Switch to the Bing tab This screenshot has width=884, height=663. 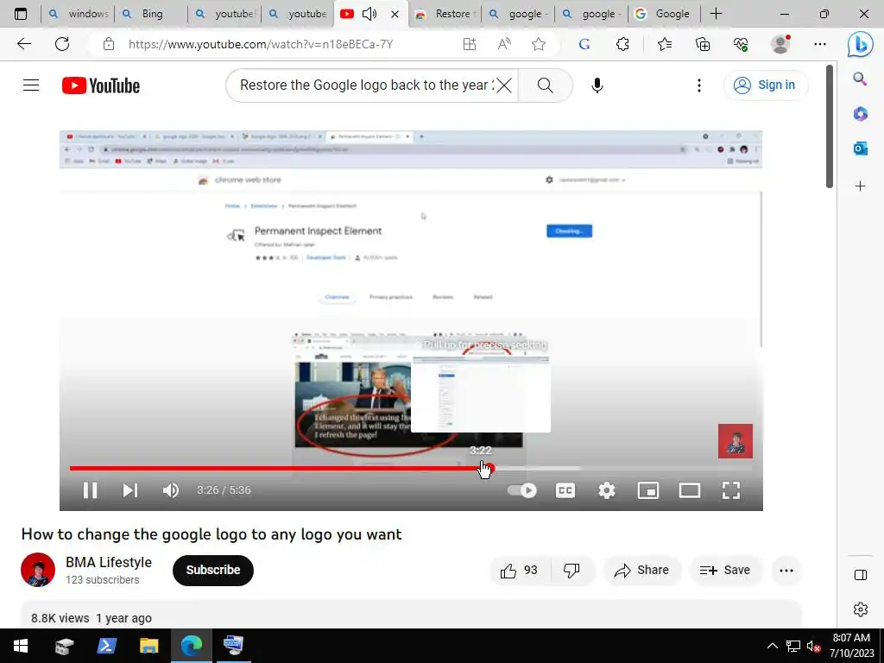151,14
